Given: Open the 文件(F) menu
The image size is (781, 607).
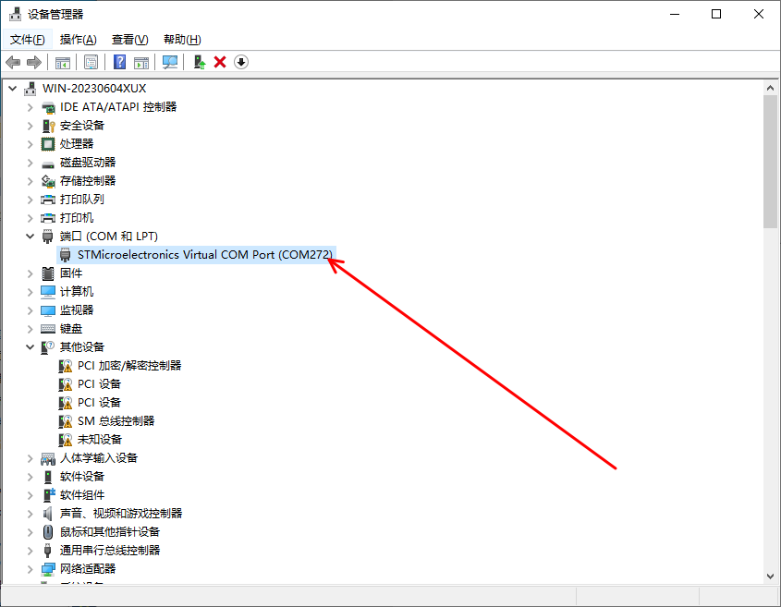Looking at the screenshot, I should pos(28,40).
